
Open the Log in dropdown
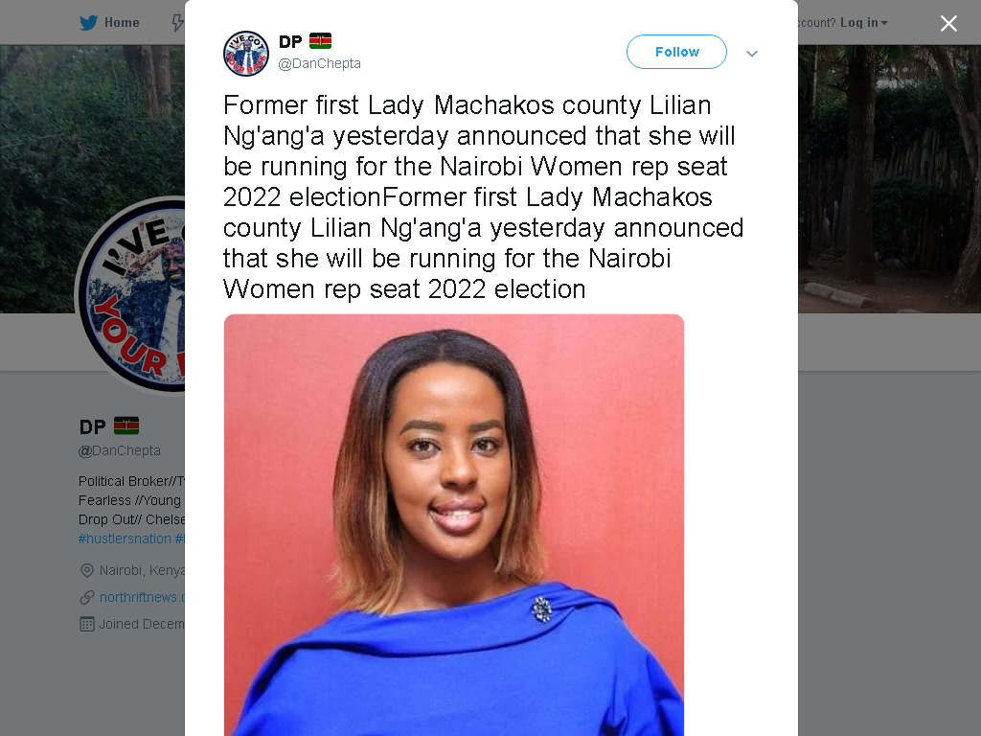[x=864, y=23]
